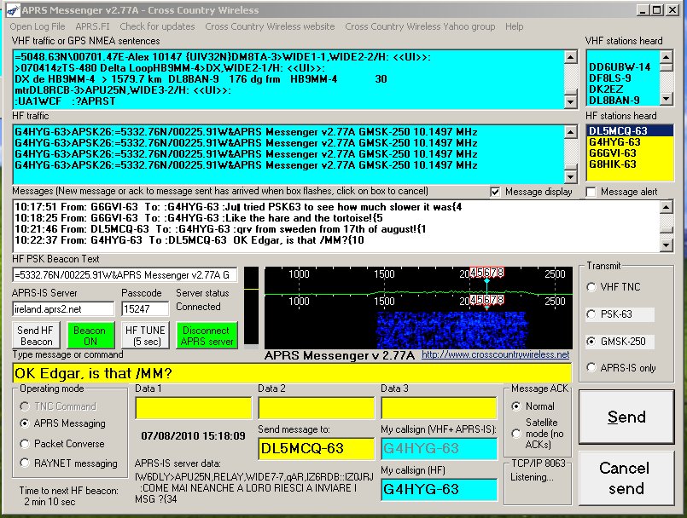Click HF traffic scrollbar up arrow
This screenshot has width=687, height=518.
[x=570, y=132]
